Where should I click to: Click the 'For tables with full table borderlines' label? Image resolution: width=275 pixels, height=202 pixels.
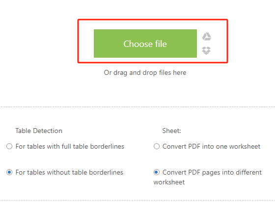click(70, 146)
